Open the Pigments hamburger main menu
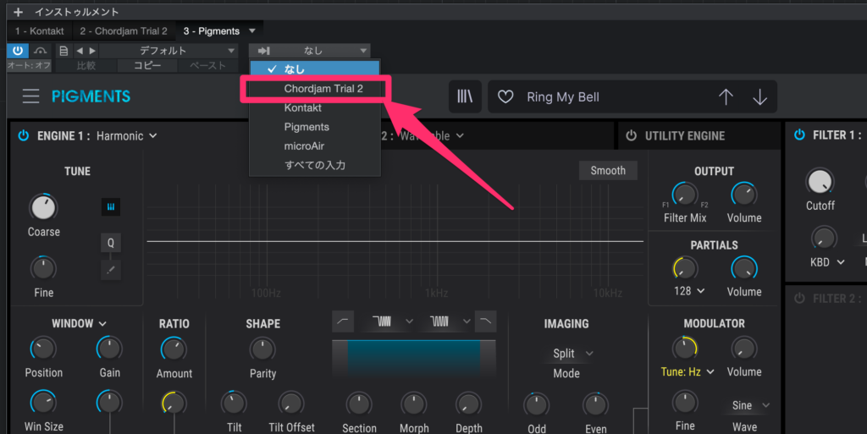 30,96
